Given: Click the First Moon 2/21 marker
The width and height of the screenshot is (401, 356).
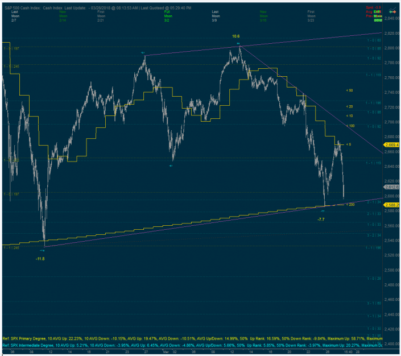Looking at the screenshot, I should click(101, 16).
